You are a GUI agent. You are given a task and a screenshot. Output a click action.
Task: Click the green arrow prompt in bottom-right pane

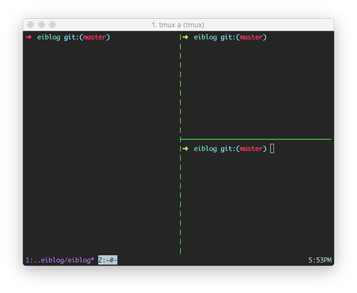pyautogui.click(x=186, y=149)
